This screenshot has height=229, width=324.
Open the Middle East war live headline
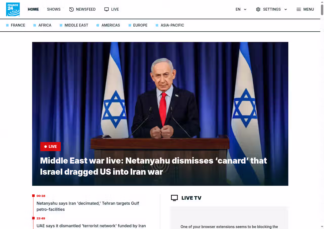pos(153,166)
